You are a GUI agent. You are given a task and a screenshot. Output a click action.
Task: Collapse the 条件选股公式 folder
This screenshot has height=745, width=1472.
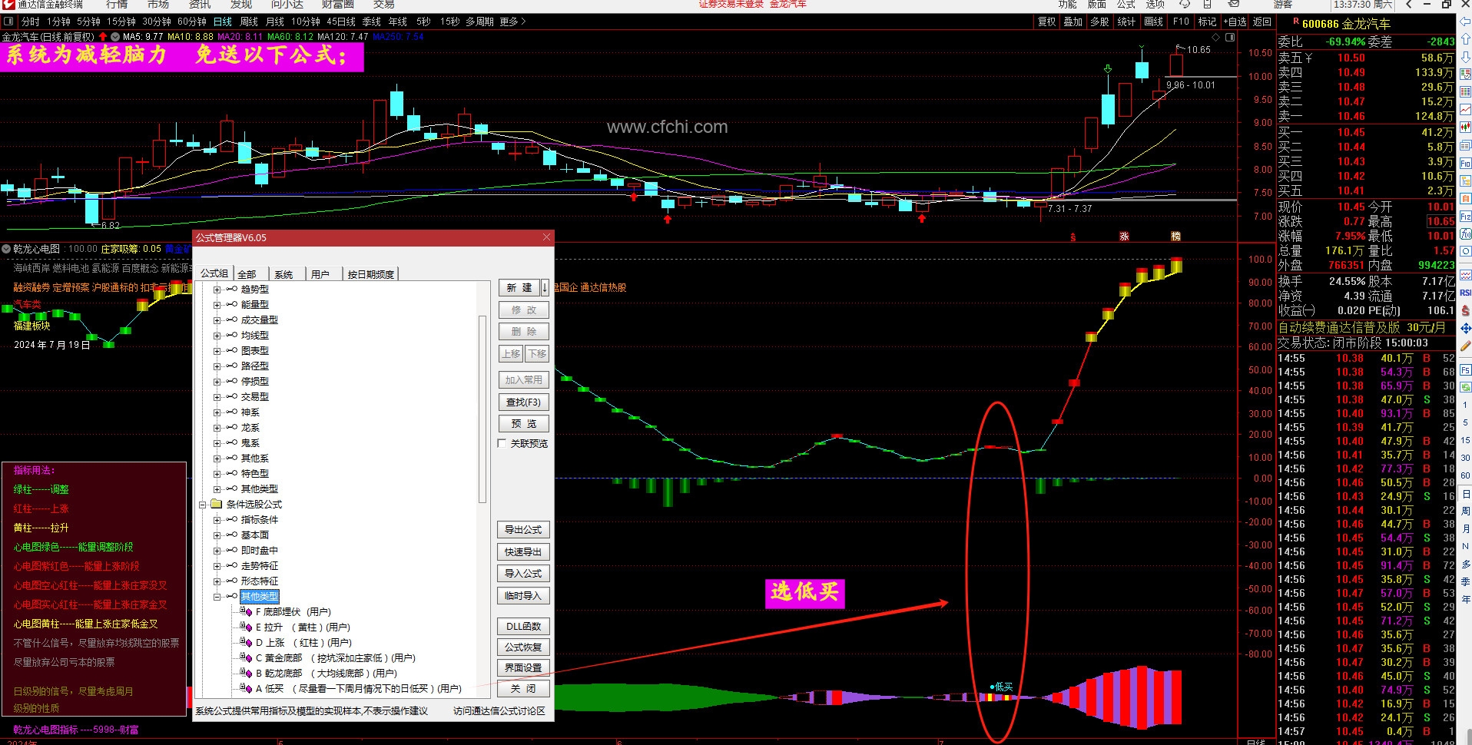pyautogui.click(x=203, y=505)
